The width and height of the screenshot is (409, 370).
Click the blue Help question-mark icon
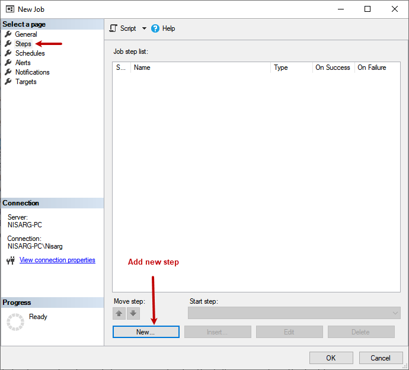(155, 28)
